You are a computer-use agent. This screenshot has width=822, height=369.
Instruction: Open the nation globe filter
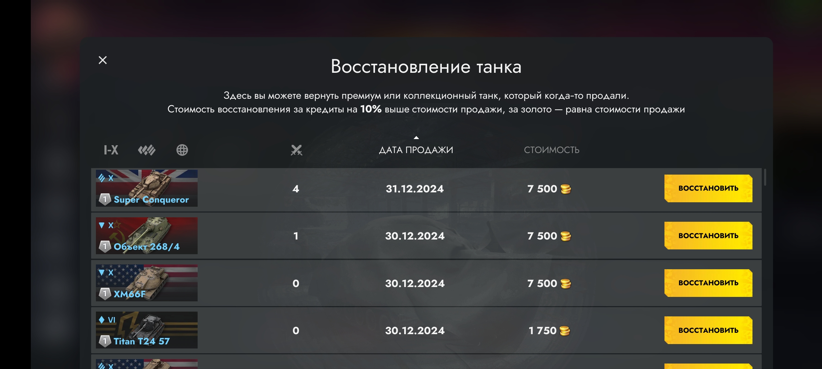182,150
